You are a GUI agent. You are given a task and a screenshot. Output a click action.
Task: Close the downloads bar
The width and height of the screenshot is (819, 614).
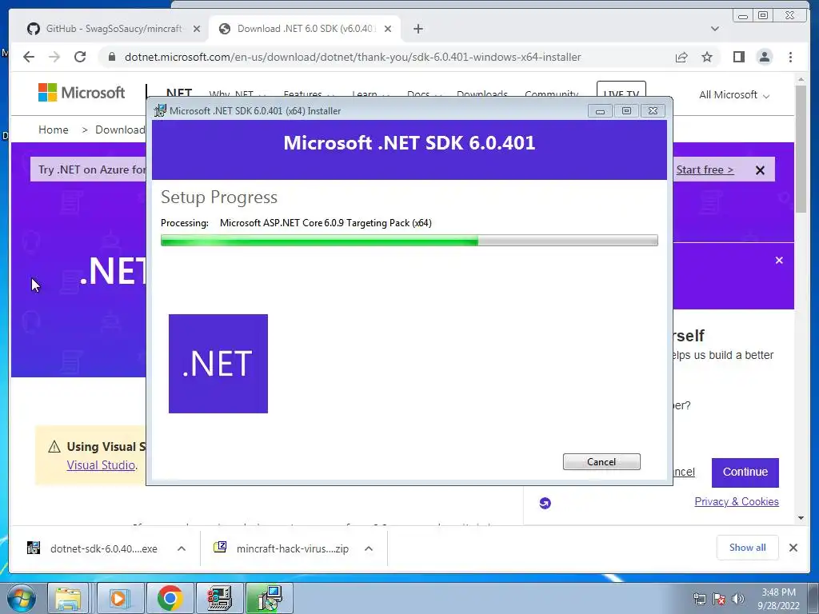[x=793, y=547]
